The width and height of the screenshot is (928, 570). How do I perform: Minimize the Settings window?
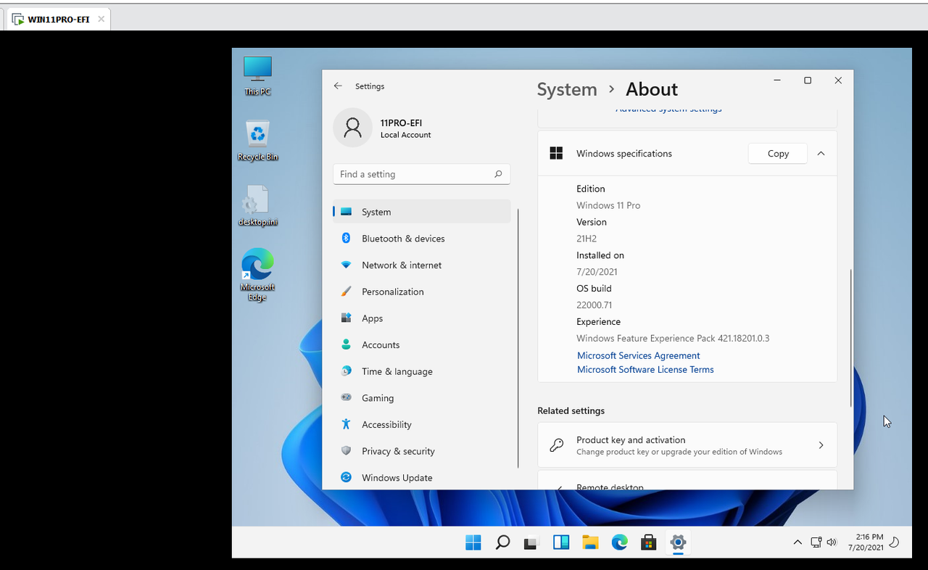777,80
